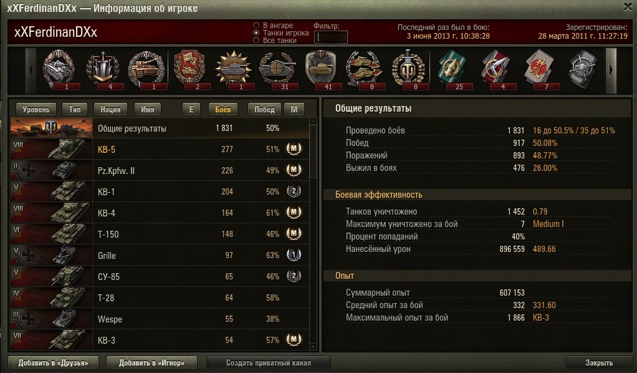Click the tank list vertical scrollbar handle
The image size is (637, 373).
[x=313, y=152]
